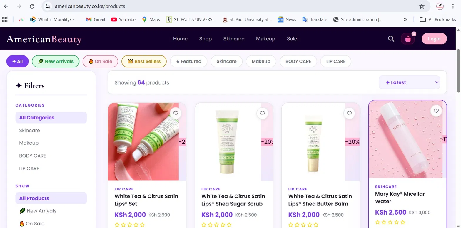Reload the page with the refresh icon
Viewport: 461px width, 228px height.
32,6
